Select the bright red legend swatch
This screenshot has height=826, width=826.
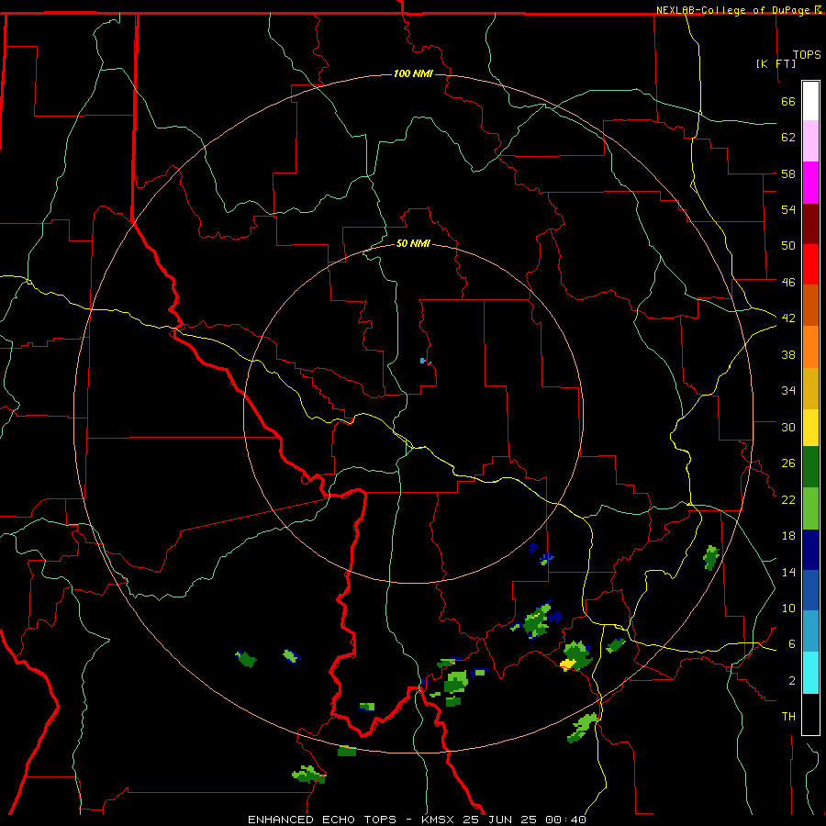coord(810,264)
